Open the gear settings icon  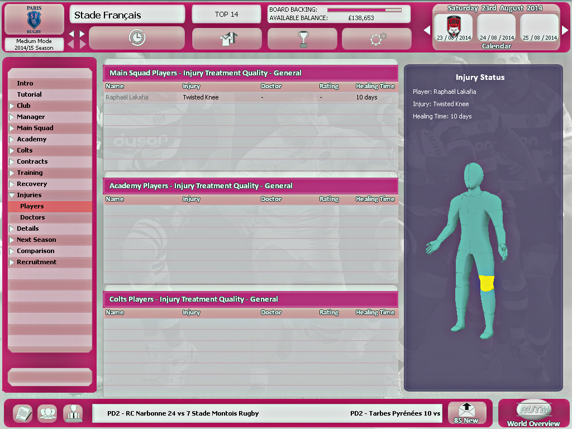tap(378, 39)
